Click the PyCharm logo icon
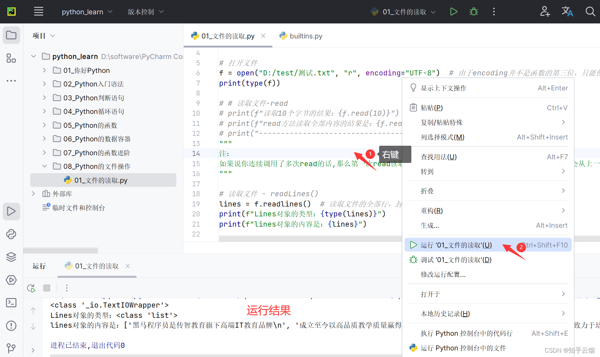Viewport: 600px width, 357px height. [x=11, y=12]
